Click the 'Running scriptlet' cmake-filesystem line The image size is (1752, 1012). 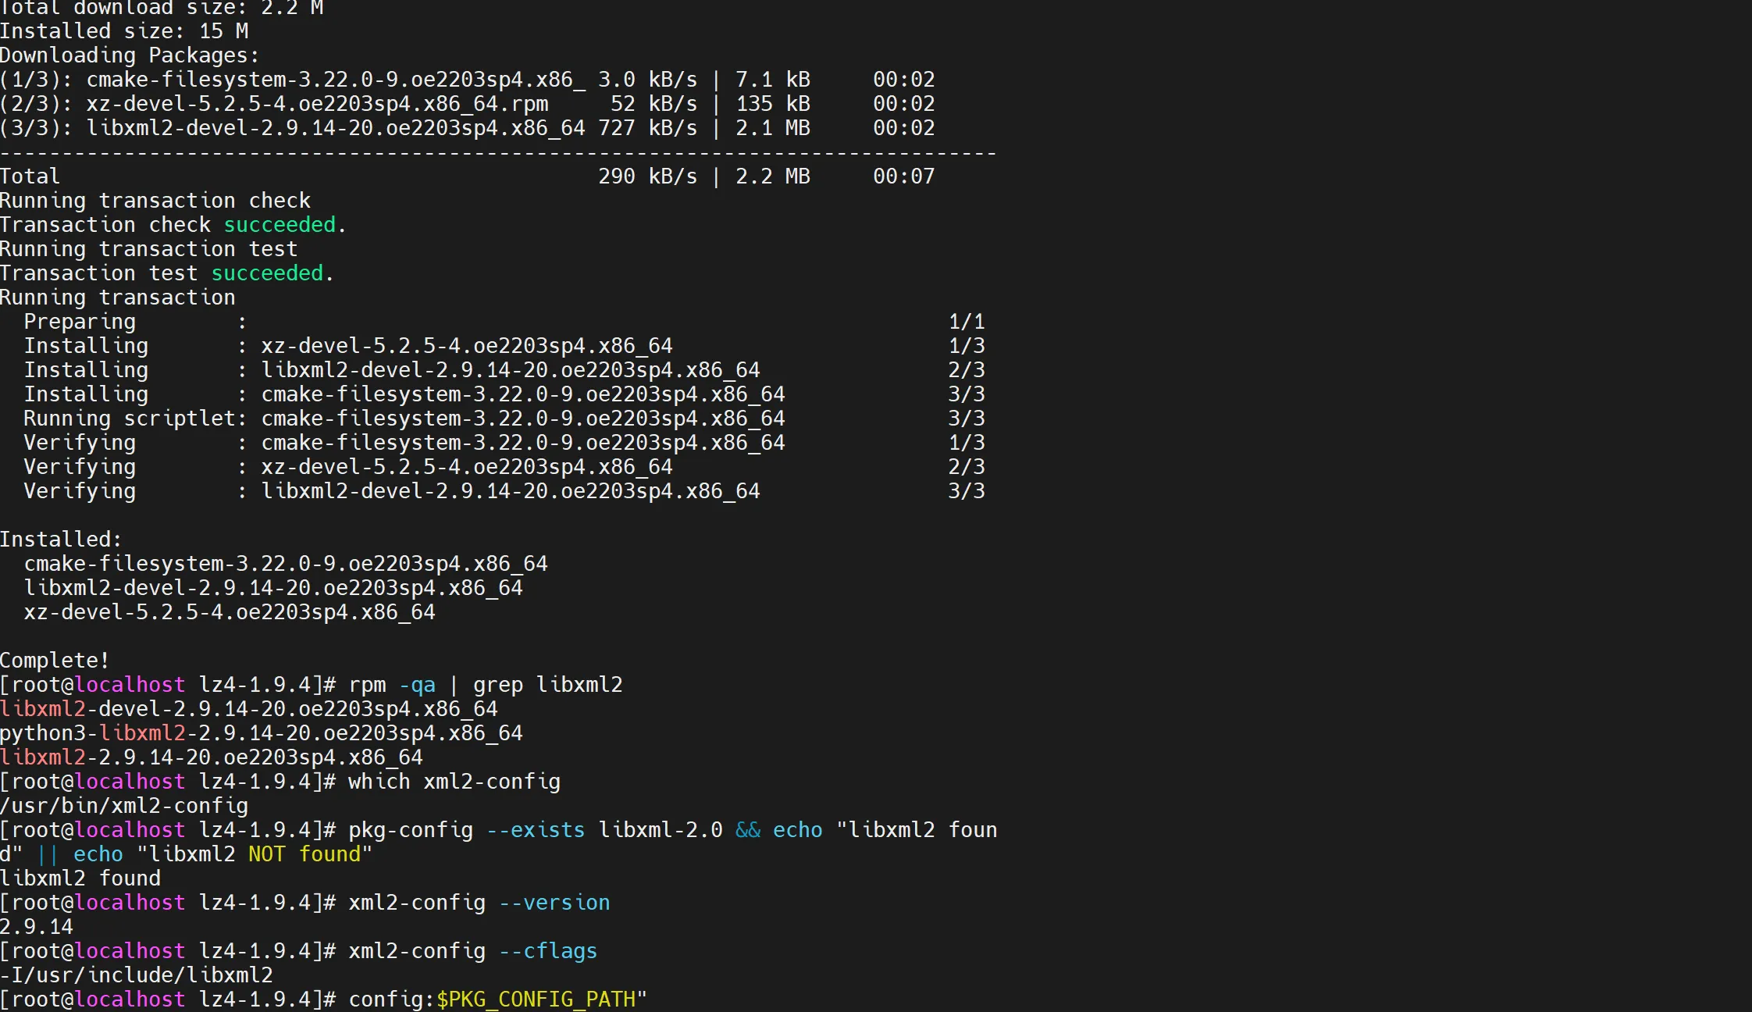(x=504, y=419)
